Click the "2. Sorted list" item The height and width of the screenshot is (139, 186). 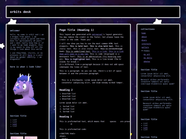click(67, 109)
